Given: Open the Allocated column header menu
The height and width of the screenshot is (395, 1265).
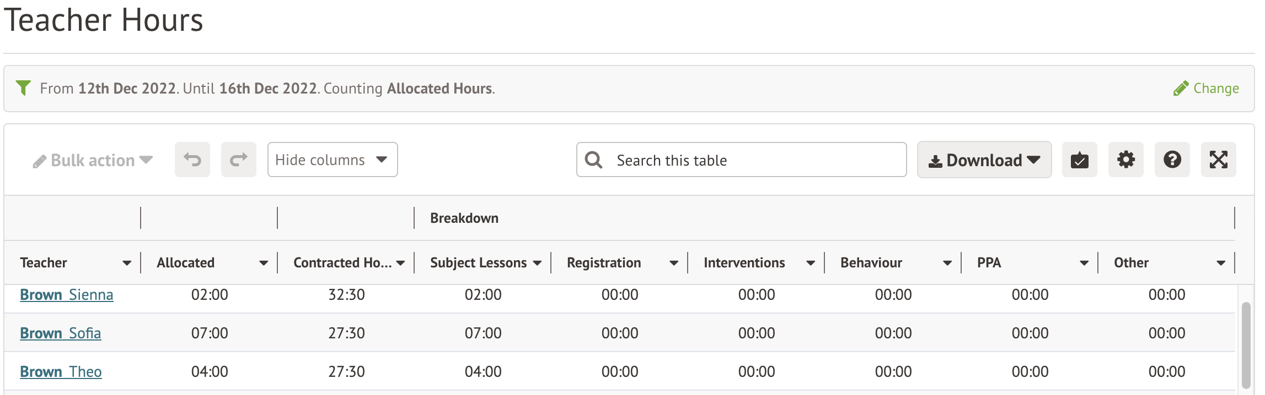Looking at the screenshot, I should [264, 263].
